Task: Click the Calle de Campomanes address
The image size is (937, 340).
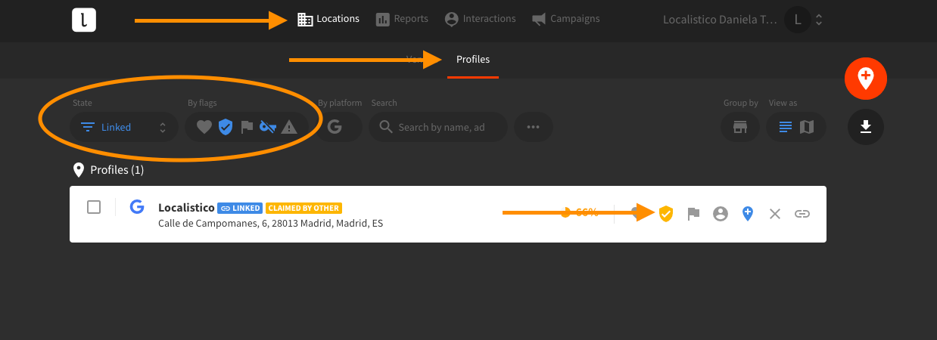Action: 270,224
